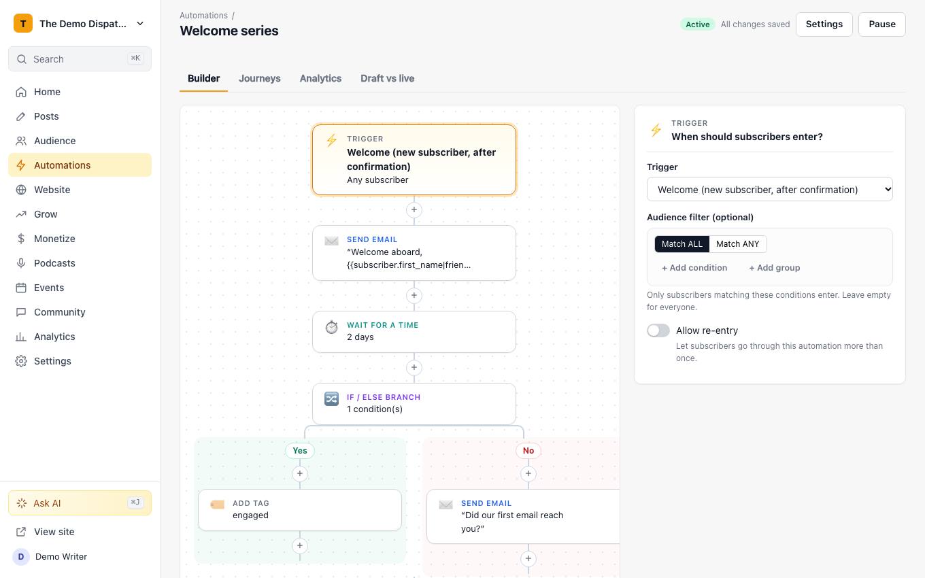Click in the Search field
Viewport: 925px width, 578px height.
pos(80,59)
